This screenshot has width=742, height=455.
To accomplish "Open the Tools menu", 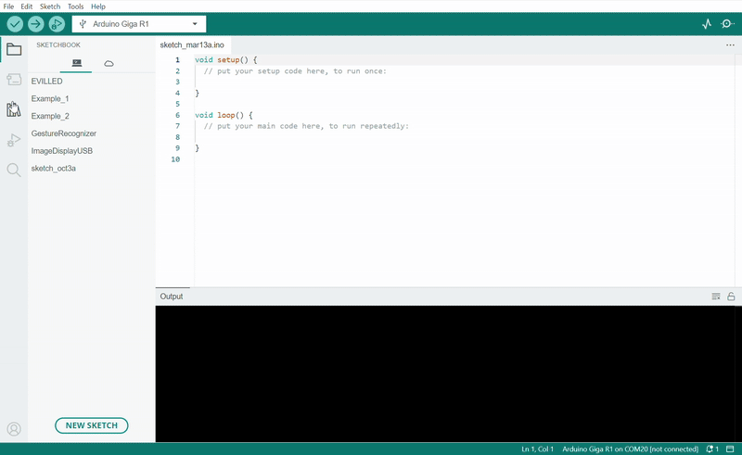I will tap(75, 6).
